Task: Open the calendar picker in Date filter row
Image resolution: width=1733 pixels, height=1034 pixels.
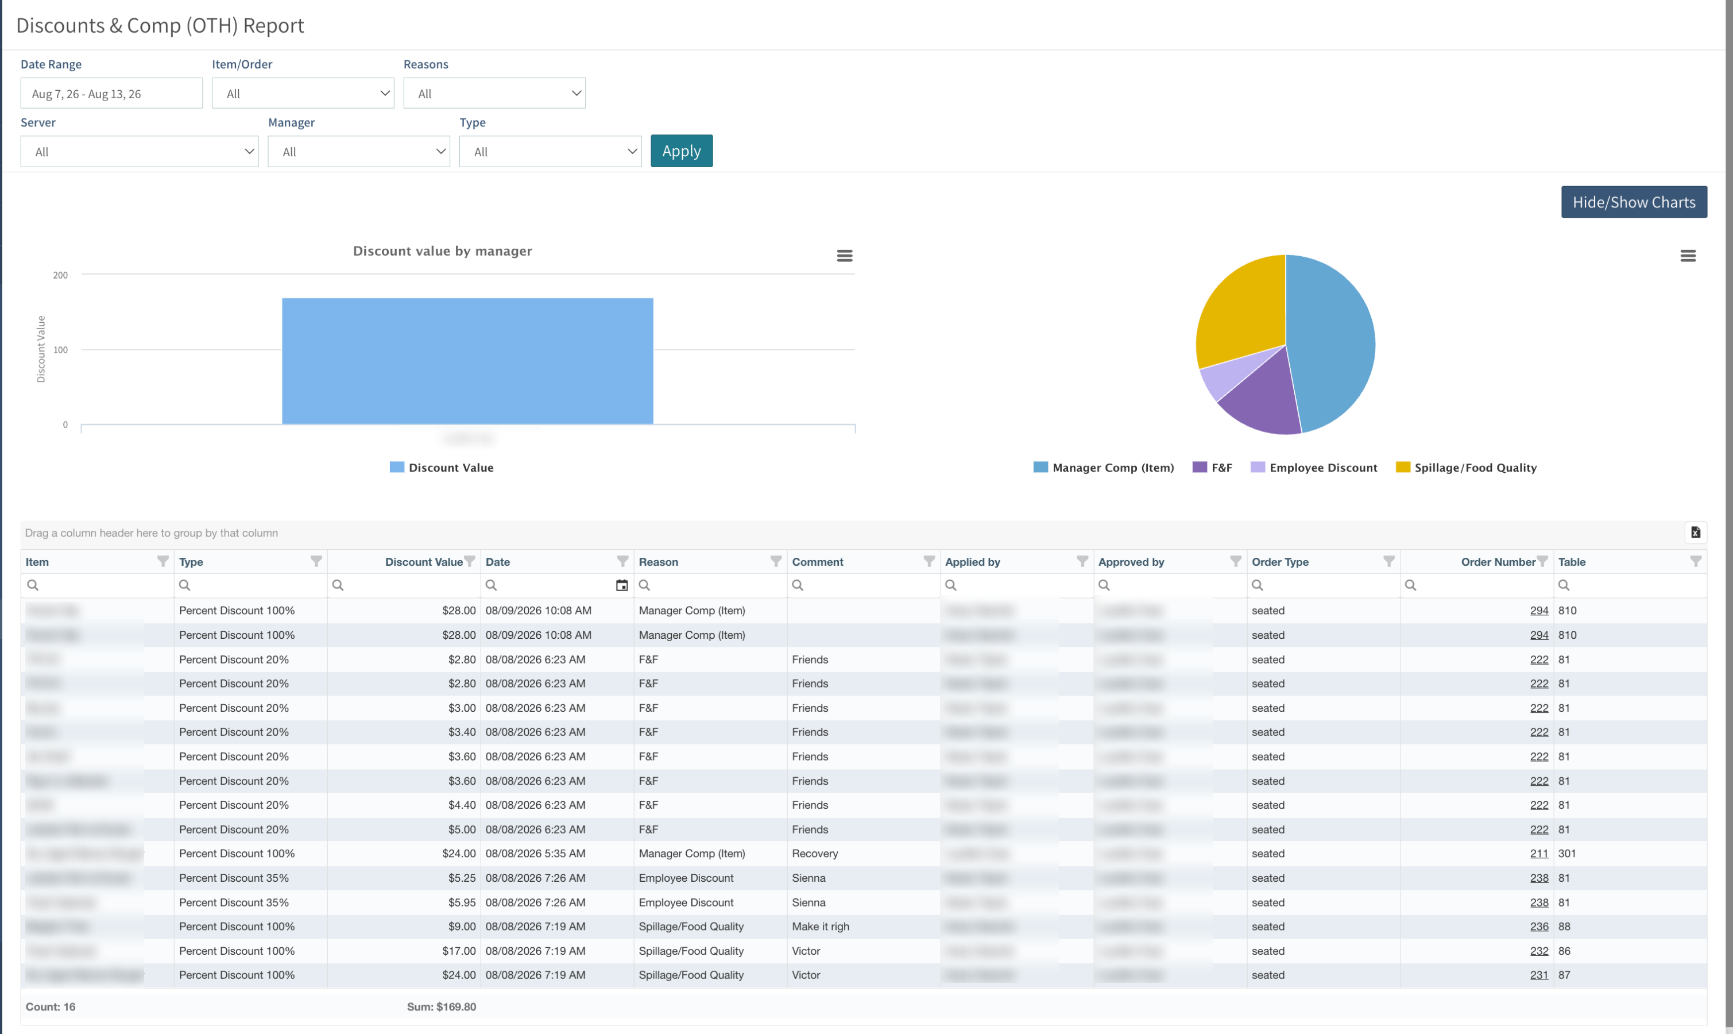Action: 622,585
